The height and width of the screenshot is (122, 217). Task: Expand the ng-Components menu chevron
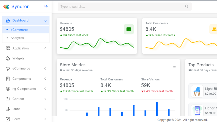[45, 89]
